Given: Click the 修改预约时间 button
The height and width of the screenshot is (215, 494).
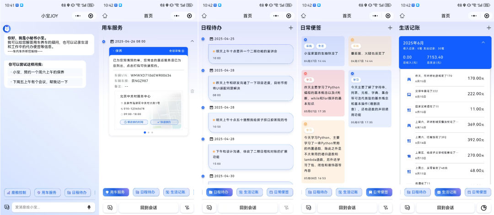Looking at the screenshot, I should coord(136,122).
